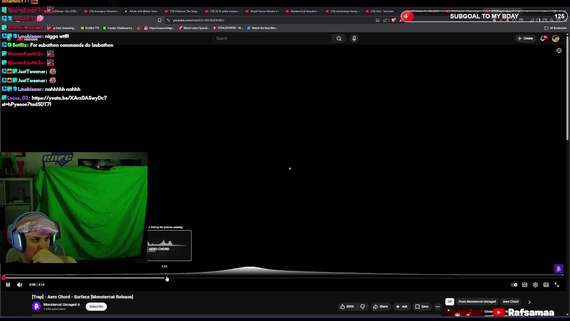Open the Monstercat Uncaged channel avatar
Viewport: 570px width, 321px height.
click(x=37, y=306)
